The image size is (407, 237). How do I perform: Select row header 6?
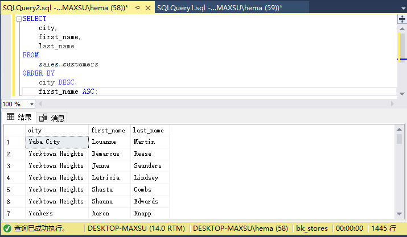(15, 201)
